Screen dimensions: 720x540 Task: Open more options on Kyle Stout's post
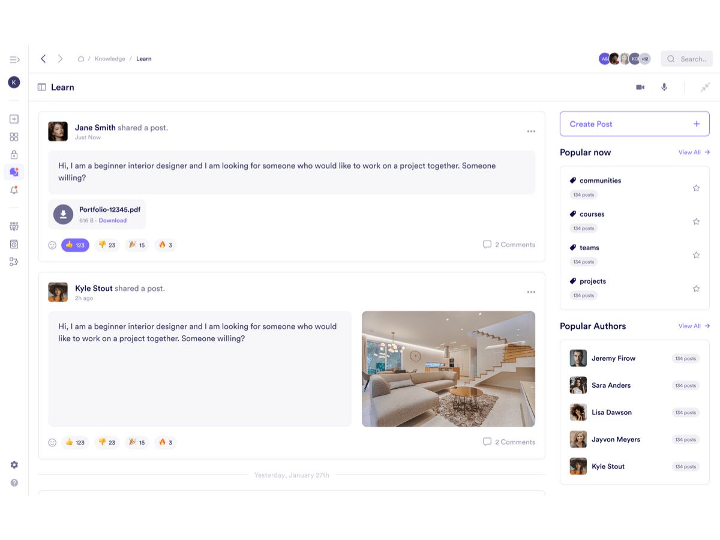click(x=531, y=292)
